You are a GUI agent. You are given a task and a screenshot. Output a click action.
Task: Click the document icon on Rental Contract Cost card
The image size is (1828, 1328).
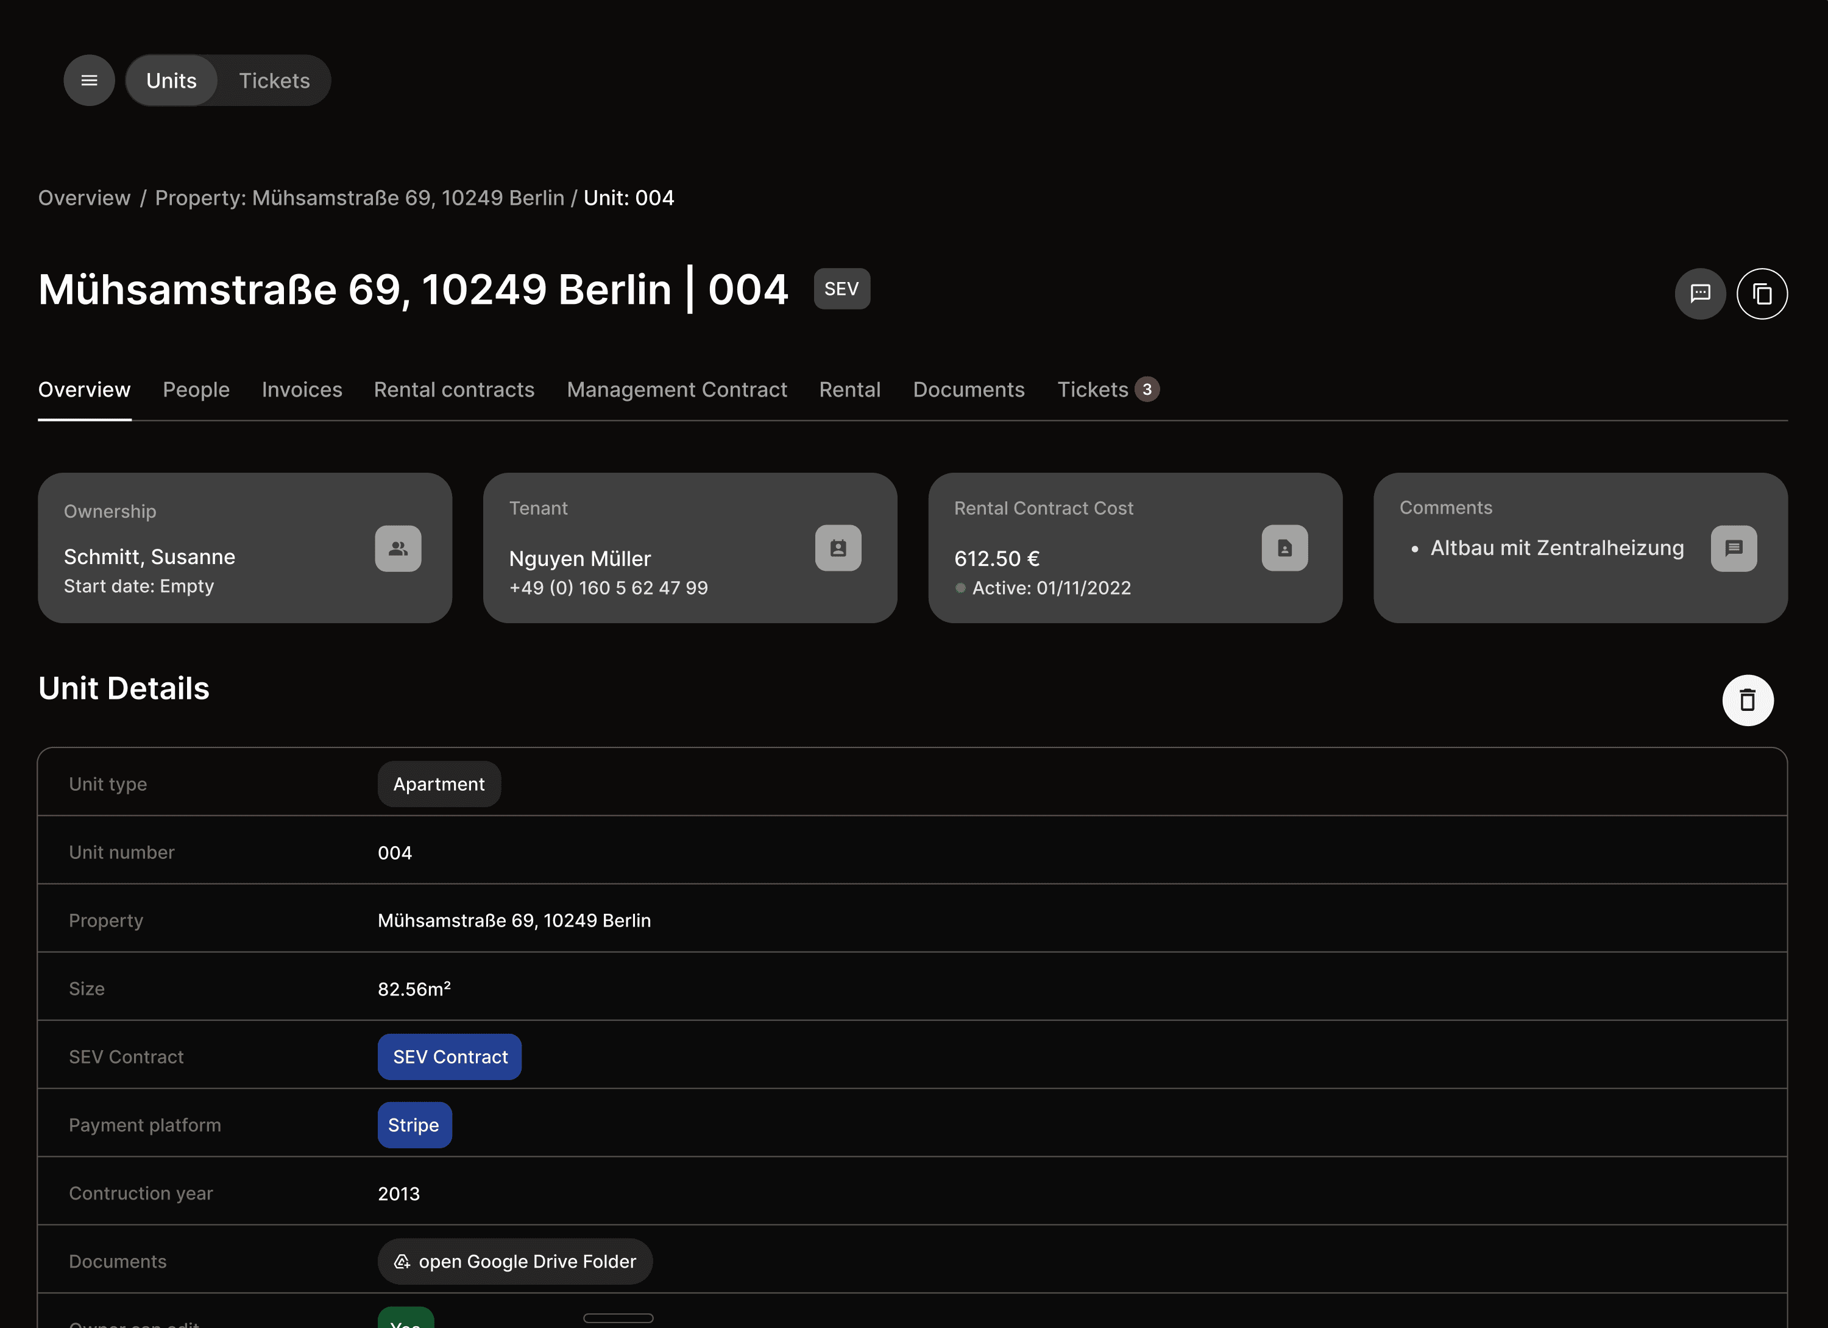coord(1284,548)
